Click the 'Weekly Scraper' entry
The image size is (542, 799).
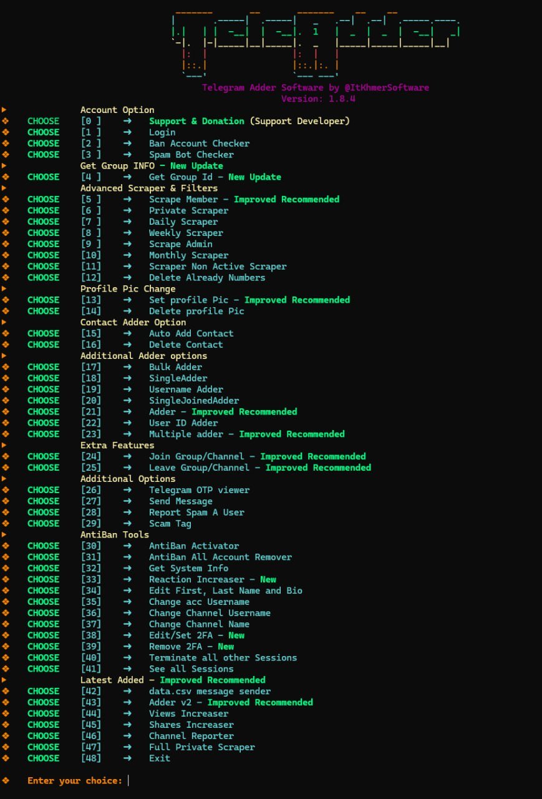[186, 233]
